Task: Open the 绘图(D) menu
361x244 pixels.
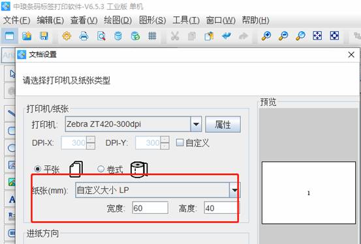Action: point(118,20)
